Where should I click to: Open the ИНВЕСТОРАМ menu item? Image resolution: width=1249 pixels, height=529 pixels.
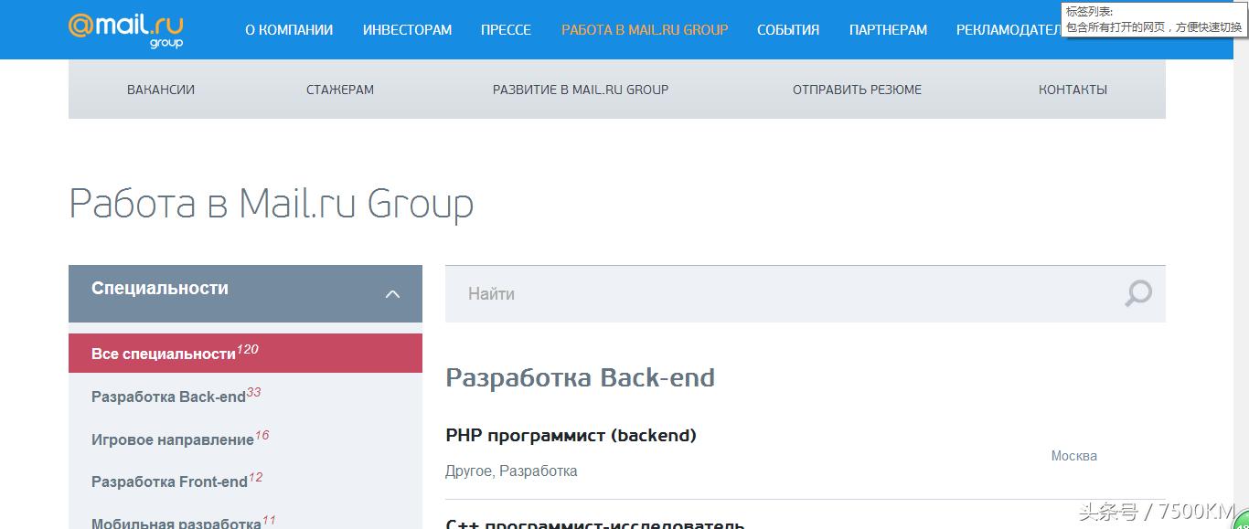click(x=407, y=30)
